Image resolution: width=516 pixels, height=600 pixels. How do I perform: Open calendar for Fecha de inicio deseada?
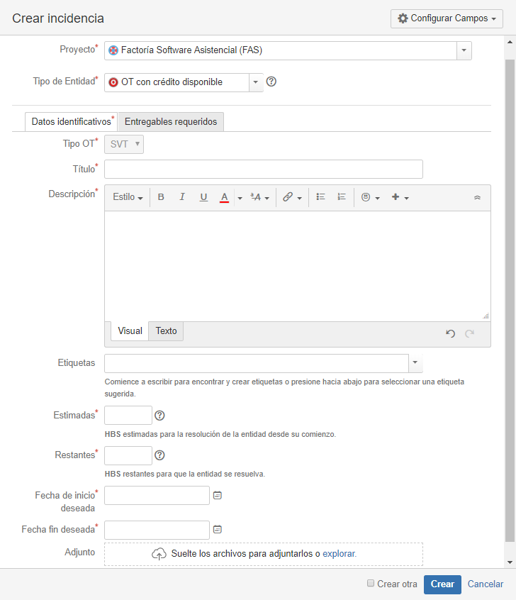[218, 495]
